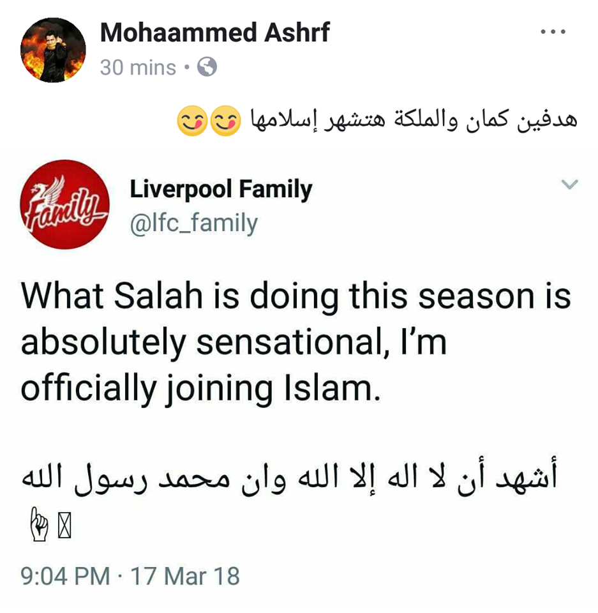
Task: Open the post's "30 mins" timestamp
Action: tap(138, 67)
